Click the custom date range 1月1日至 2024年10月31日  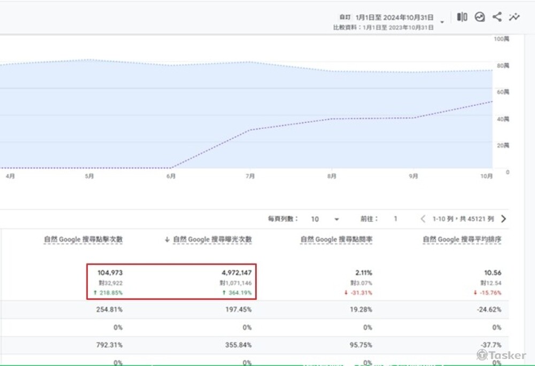(394, 18)
